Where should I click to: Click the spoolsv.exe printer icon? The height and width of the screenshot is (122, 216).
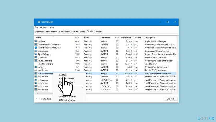[x=36, y=70]
